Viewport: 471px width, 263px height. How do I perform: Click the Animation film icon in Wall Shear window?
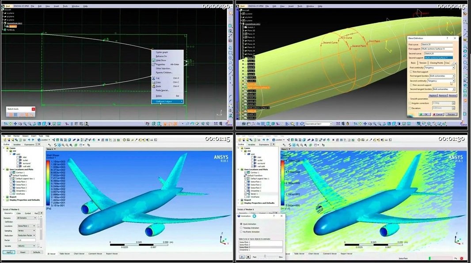coord(128,140)
